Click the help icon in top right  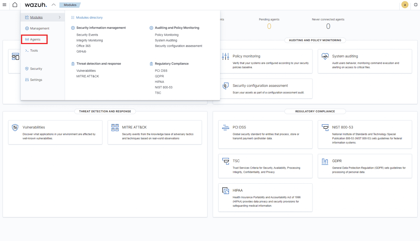(x=416, y=5)
